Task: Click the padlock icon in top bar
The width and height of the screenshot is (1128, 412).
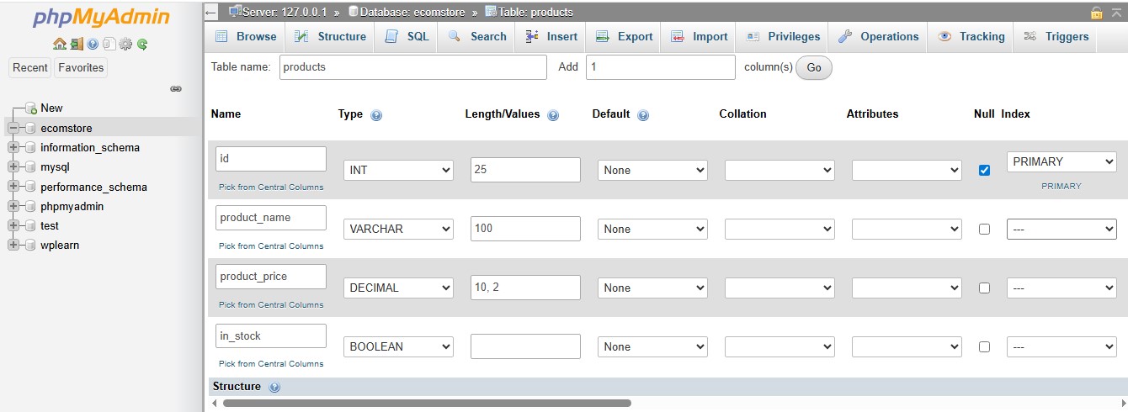Action: (x=1096, y=13)
